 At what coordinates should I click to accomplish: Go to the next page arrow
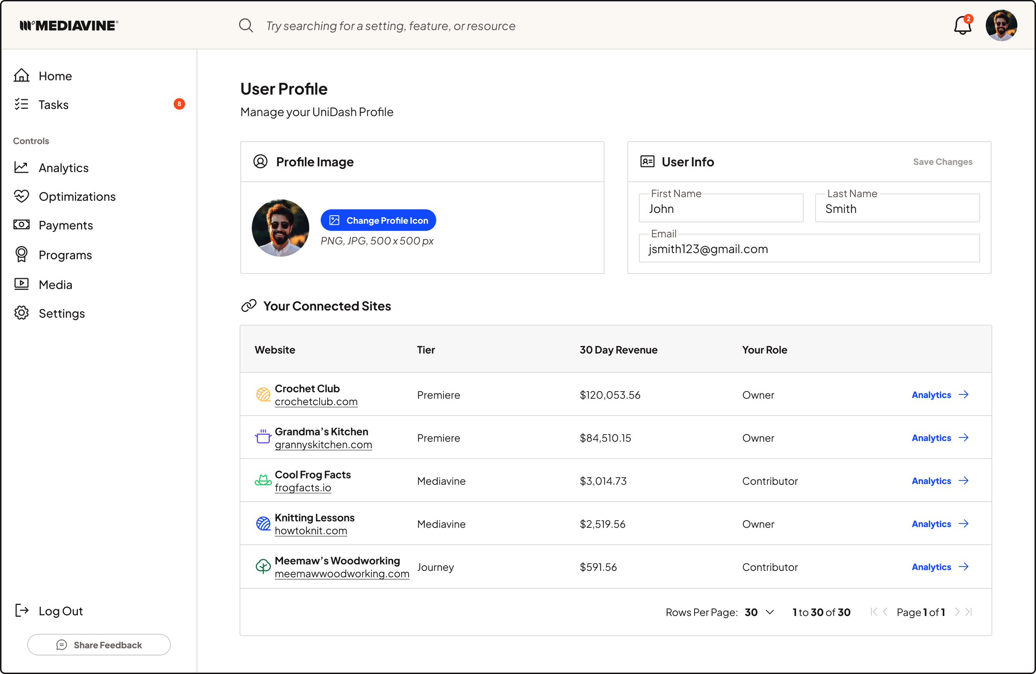957,612
